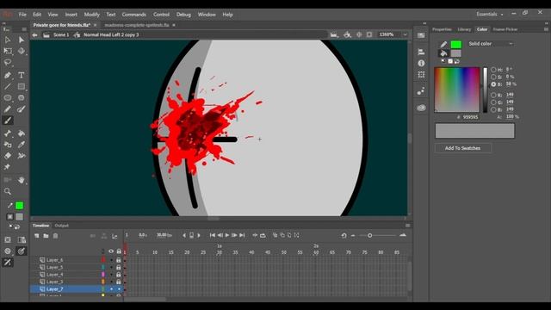Toggle visibility of all layers eye icon
Viewport: 551px width, 310px height.
click(x=111, y=251)
